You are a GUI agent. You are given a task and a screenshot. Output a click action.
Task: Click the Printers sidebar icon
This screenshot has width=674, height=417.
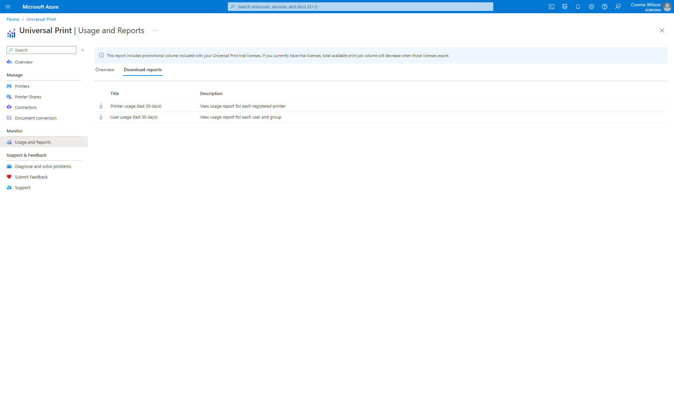click(9, 85)
